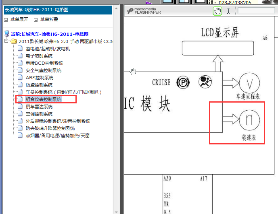Click the 355 wire number label

click(167, 196)
